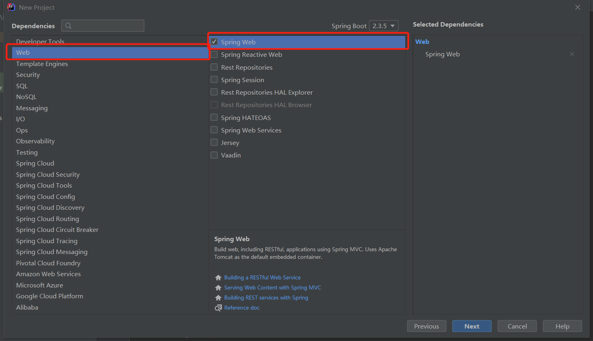Tick the Spring Session checkbox
This screenshot has width=593, height=341.
point(214,80)
